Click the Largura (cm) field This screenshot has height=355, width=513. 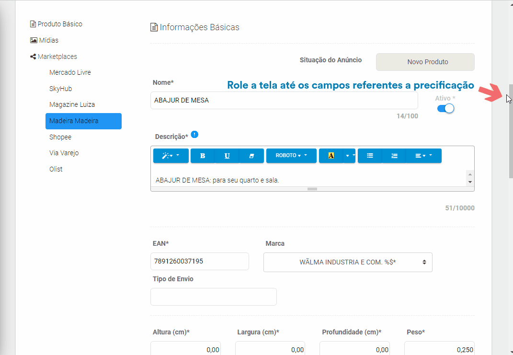click(x=270, y=348)
